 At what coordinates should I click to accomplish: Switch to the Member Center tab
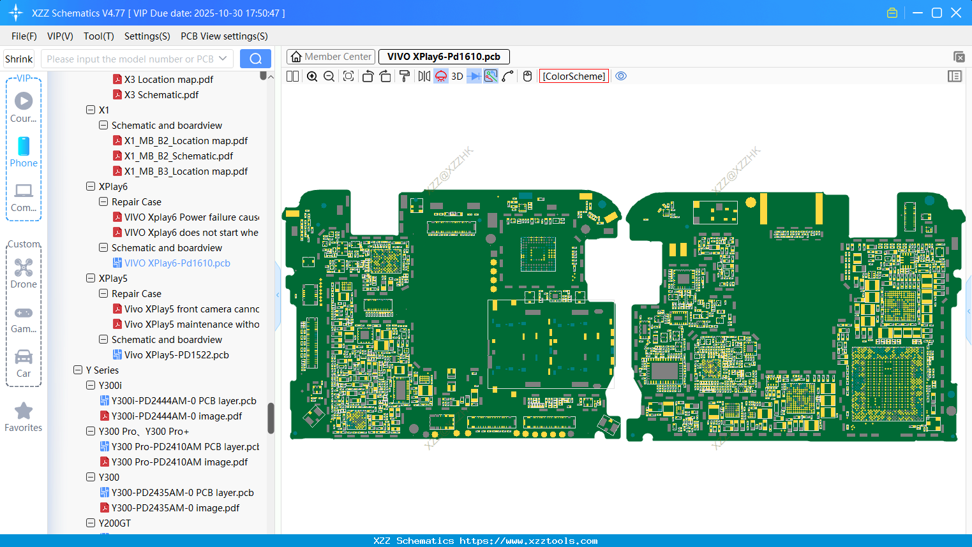coord(331,57)
